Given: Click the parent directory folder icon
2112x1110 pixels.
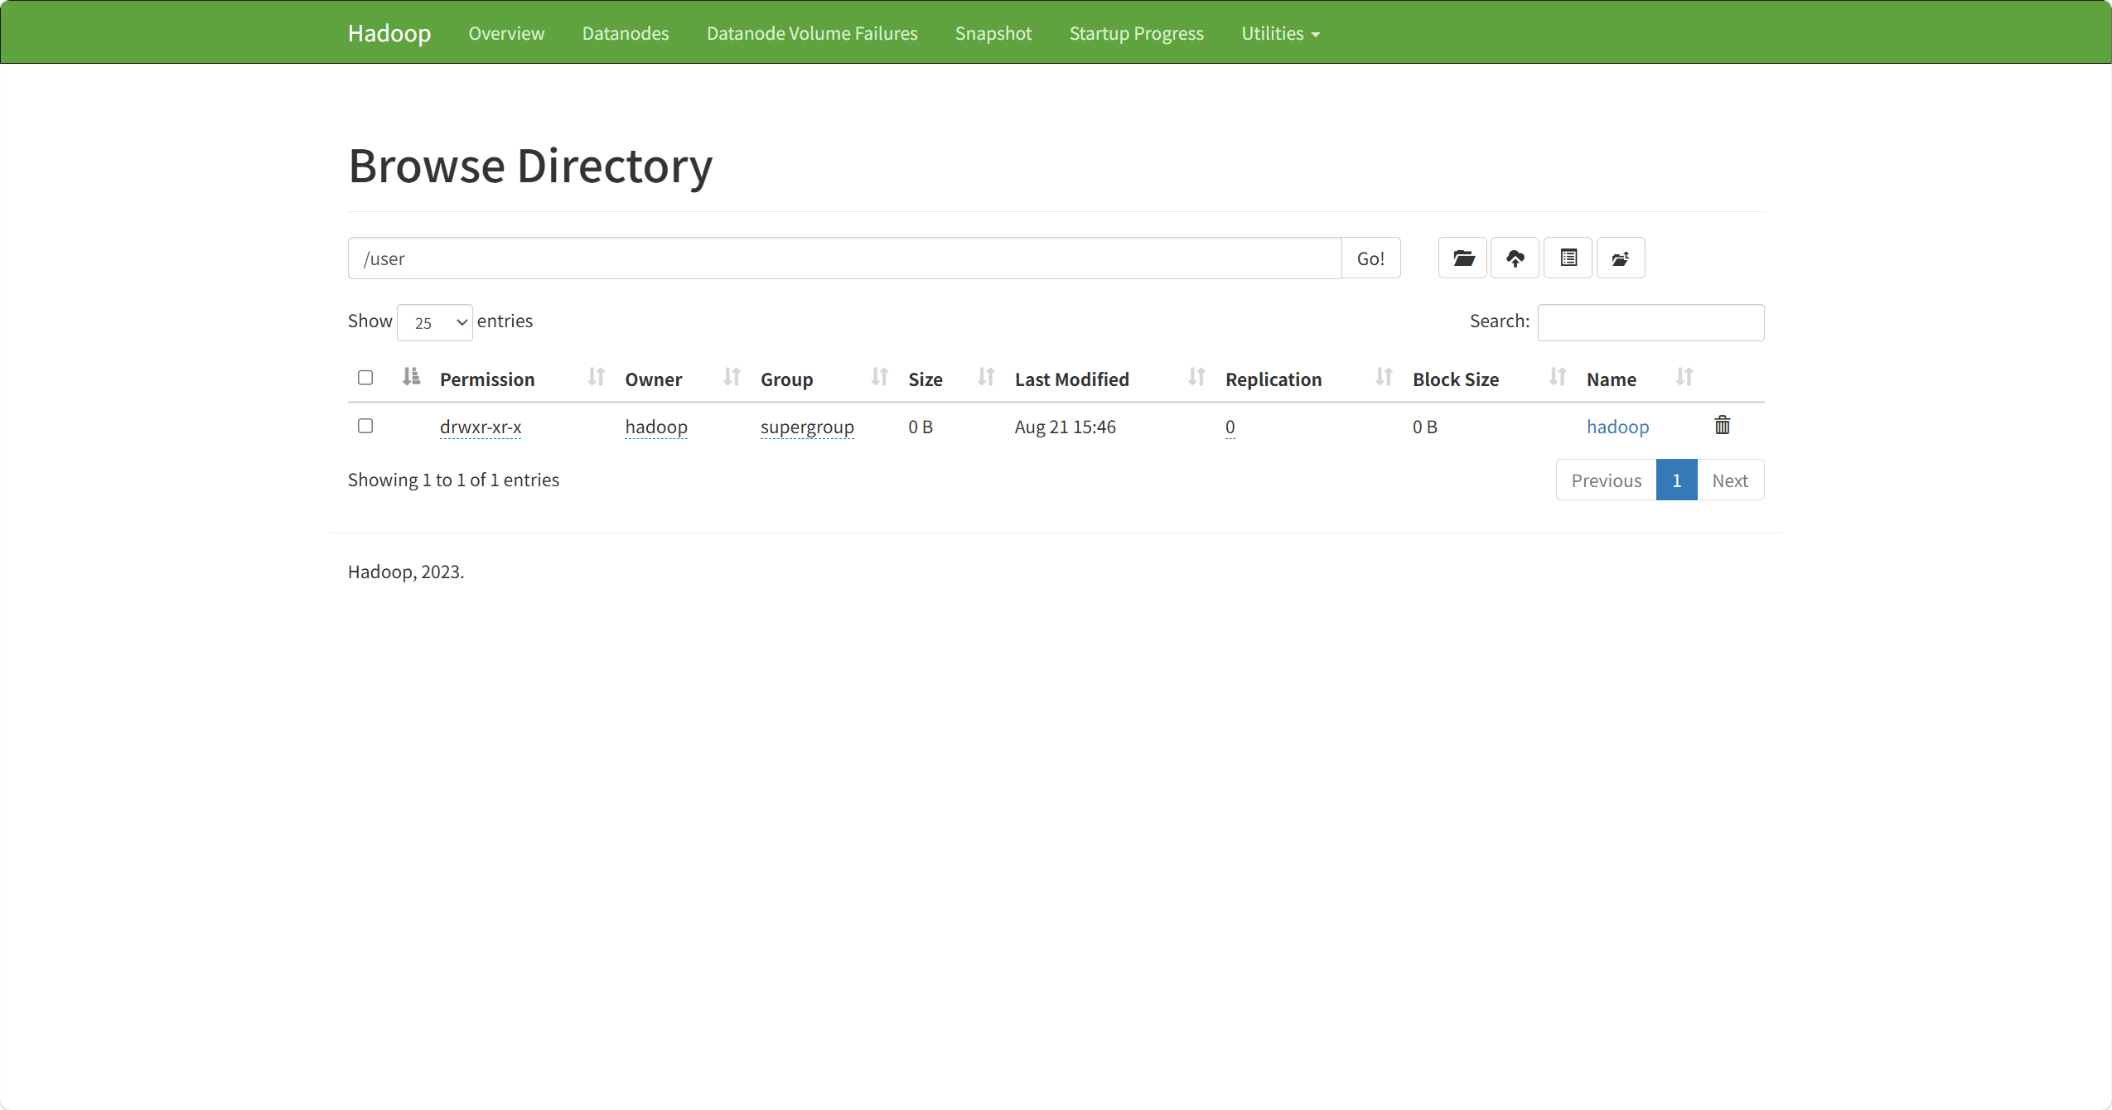Looking at the screenshot, I should point(1462,258).
